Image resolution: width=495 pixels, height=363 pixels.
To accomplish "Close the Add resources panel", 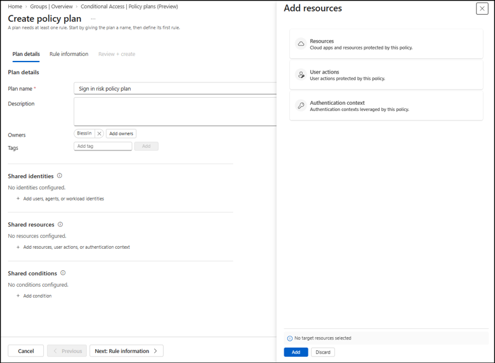I will [x=482, y=8].
